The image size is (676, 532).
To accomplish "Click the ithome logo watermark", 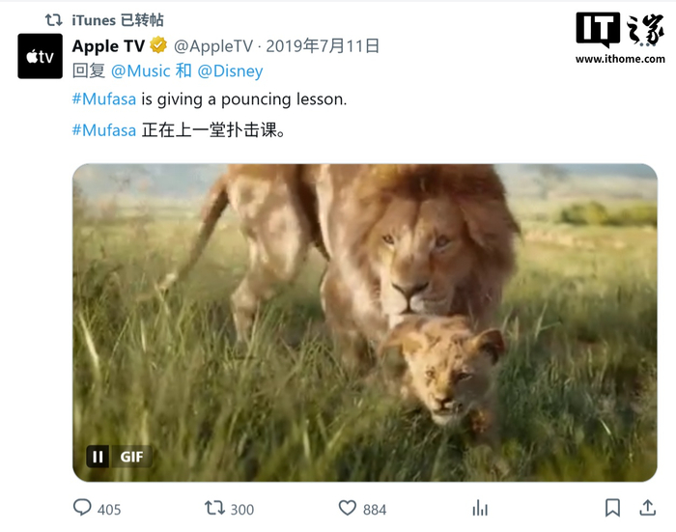I will 619,37.
